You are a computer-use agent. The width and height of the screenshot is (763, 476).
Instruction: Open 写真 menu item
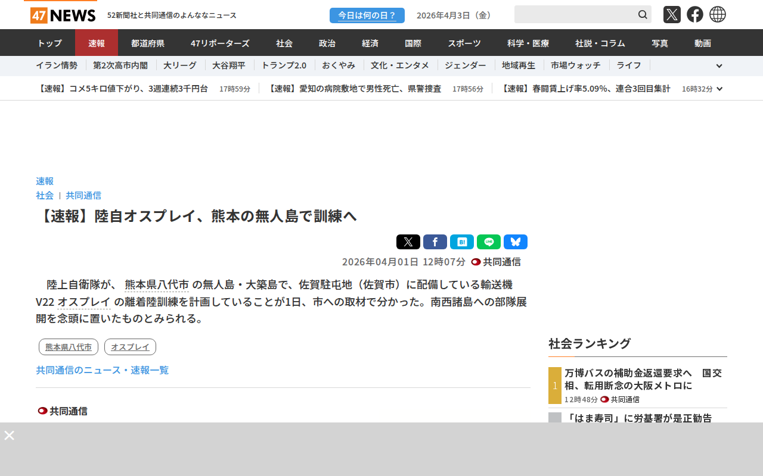click(x=660, y=43)
